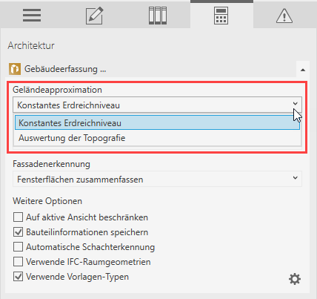
Task: Click the Architektur heading text
Action: click(x=31, y=45)
